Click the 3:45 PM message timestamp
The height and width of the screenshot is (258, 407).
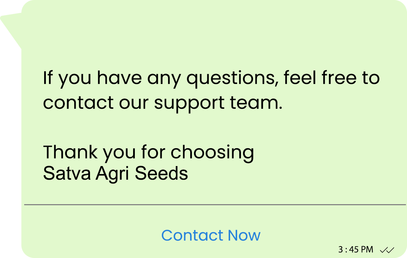(x=356, y=250)
